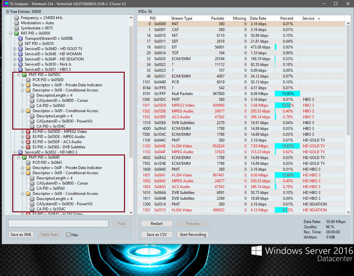Select the PAT row with PID 0x0000
This screenshot has height=276, width=354.
241,24
